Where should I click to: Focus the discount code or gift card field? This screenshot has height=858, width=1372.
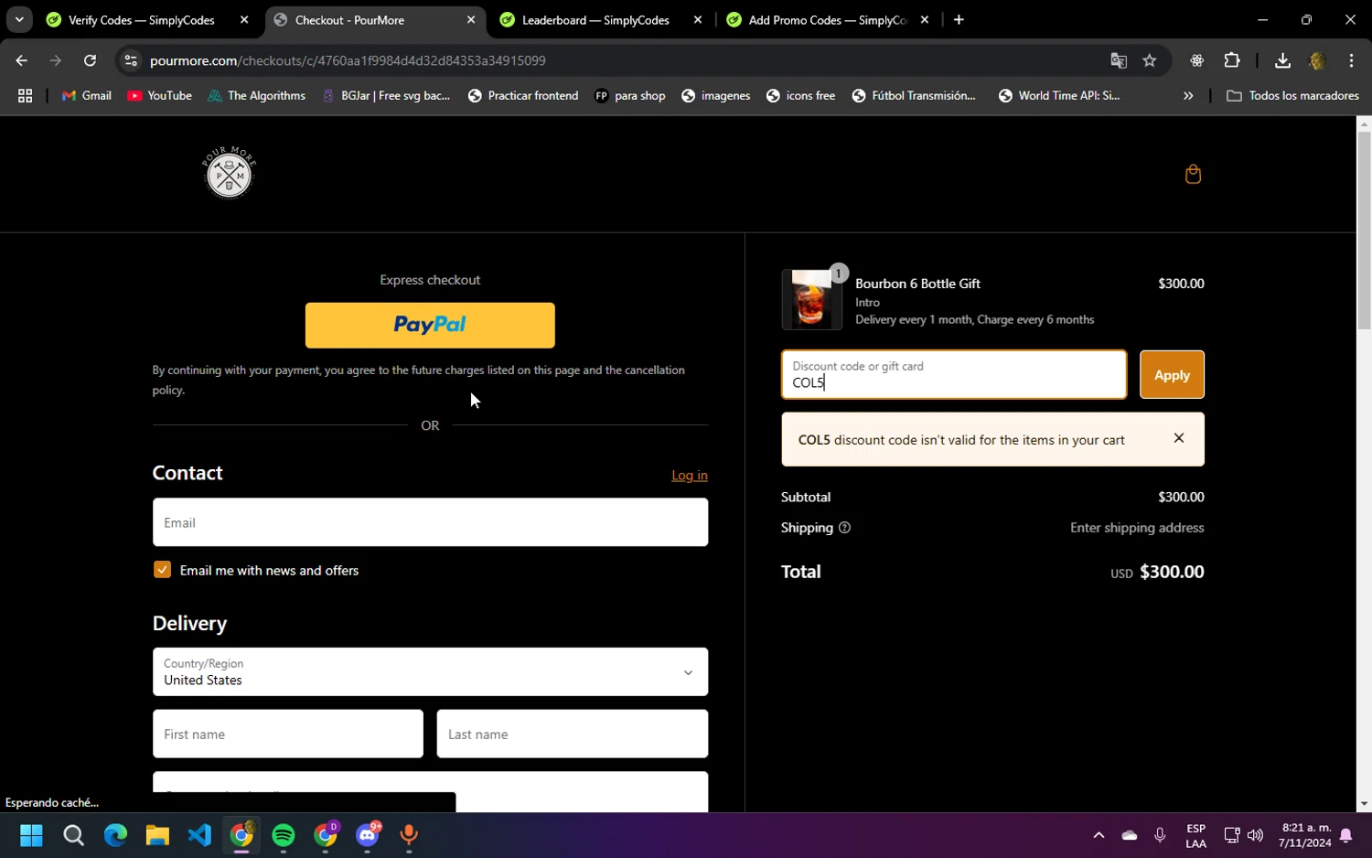[954, 375]
